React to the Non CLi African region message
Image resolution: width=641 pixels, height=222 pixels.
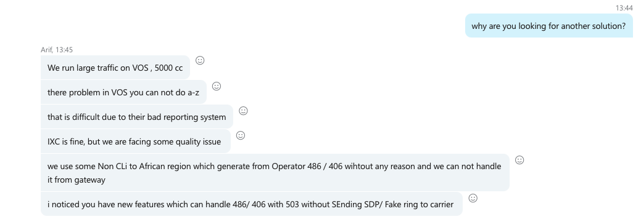(x=519, y=160)
